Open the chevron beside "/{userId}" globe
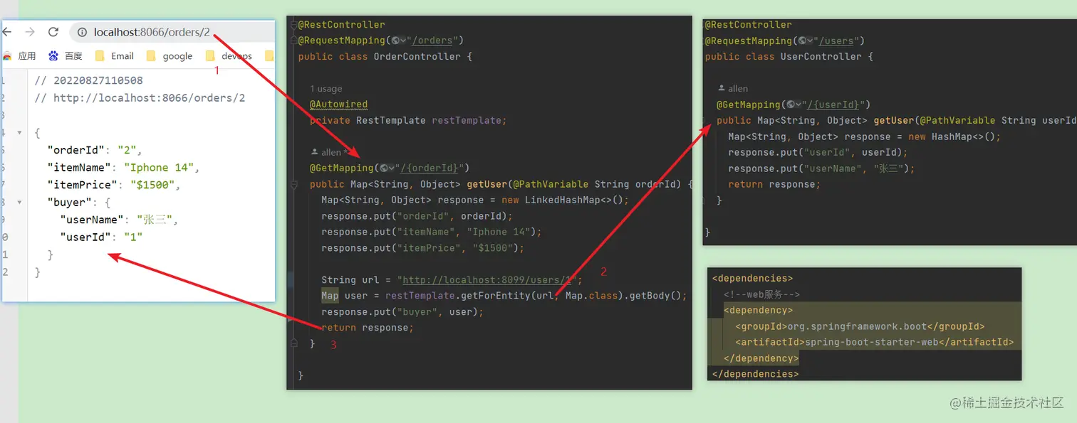This screenshot has height=423, width=1077. pos(798,105)
